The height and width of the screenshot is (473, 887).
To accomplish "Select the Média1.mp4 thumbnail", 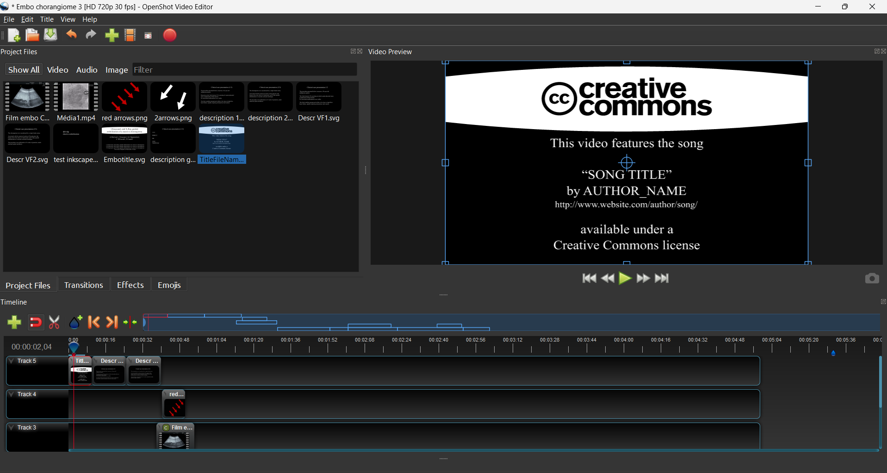I will point(75,97).
